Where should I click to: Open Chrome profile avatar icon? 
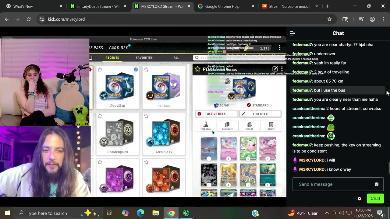tap(372, 19)
